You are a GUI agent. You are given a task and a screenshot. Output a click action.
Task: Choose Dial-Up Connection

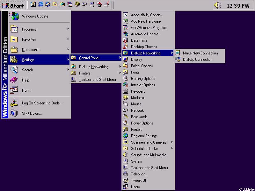coord(200,60)
